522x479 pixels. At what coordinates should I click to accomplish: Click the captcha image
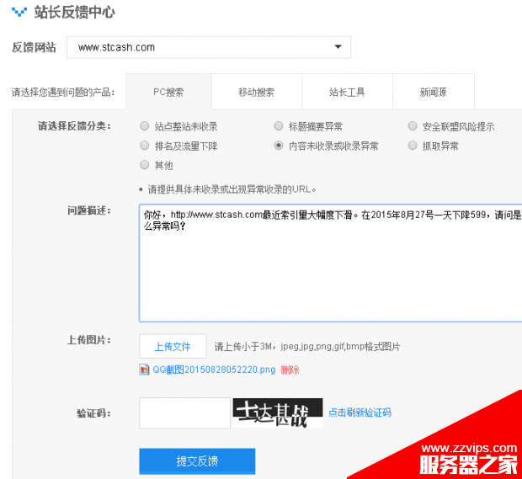pos(278,412)
